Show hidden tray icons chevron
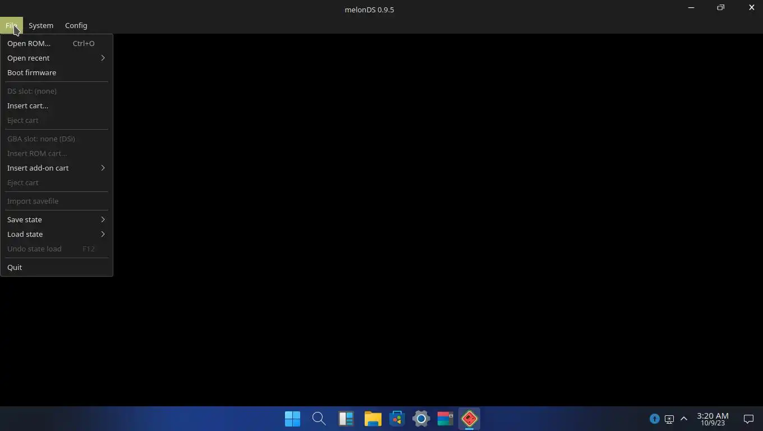This screenshot has height=431, width=763. (x=684, y=419)
